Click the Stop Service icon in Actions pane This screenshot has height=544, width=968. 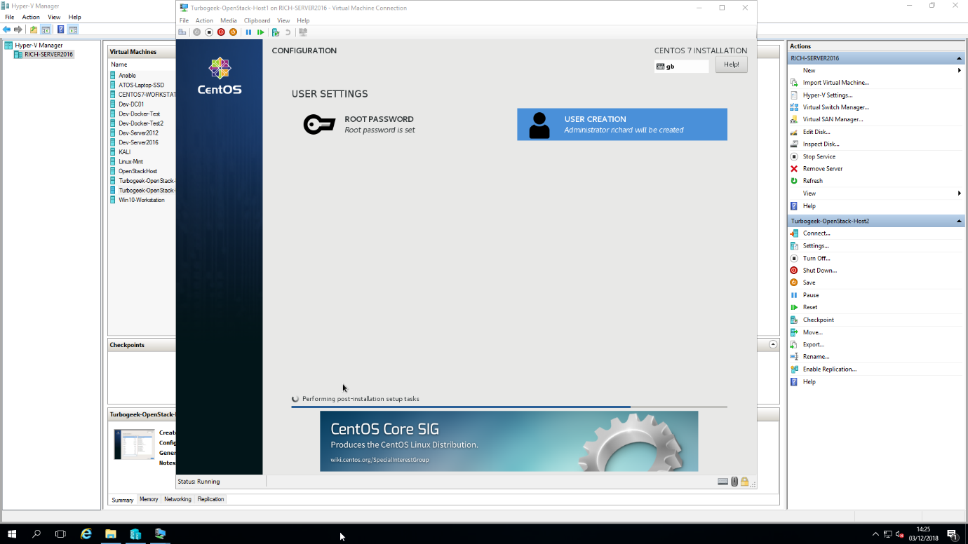tap(794, 156)
